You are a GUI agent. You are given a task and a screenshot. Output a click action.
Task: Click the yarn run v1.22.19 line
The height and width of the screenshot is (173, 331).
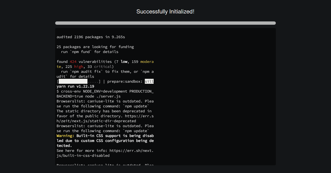pyautogui.click(x=75, y=86)
